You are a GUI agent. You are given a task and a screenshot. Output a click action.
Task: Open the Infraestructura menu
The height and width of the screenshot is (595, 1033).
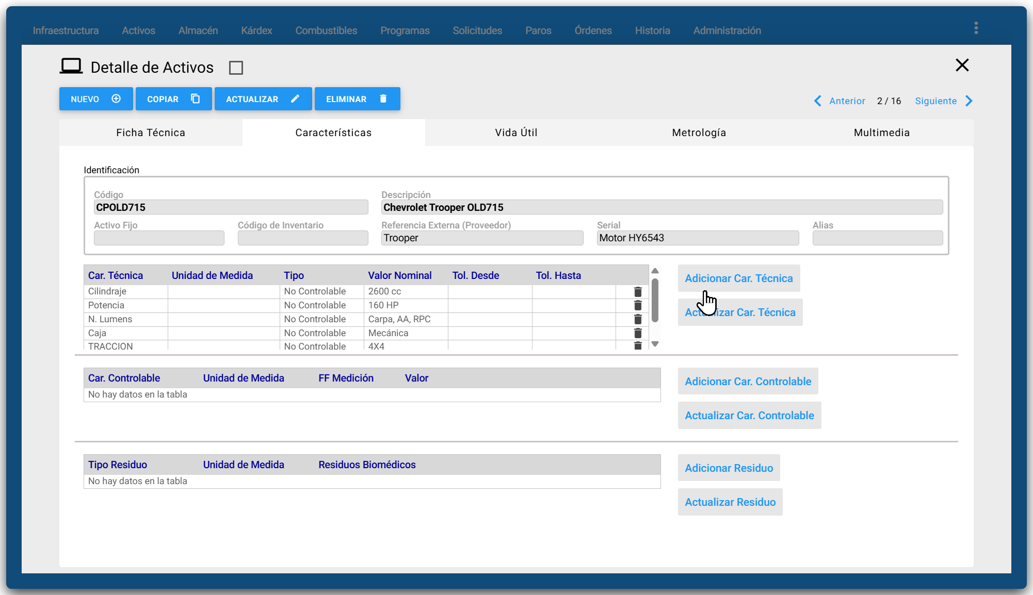[66, 30]
